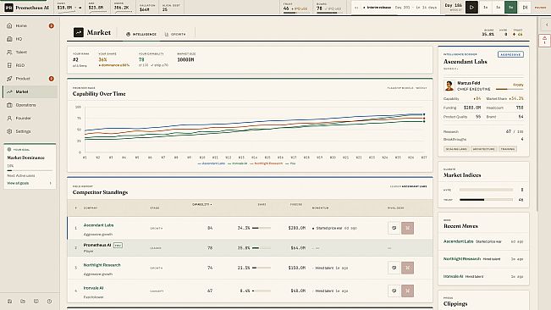551x310 pixels.
Task: Click the book icon in the sidebar footer
Action: (36, 302)
